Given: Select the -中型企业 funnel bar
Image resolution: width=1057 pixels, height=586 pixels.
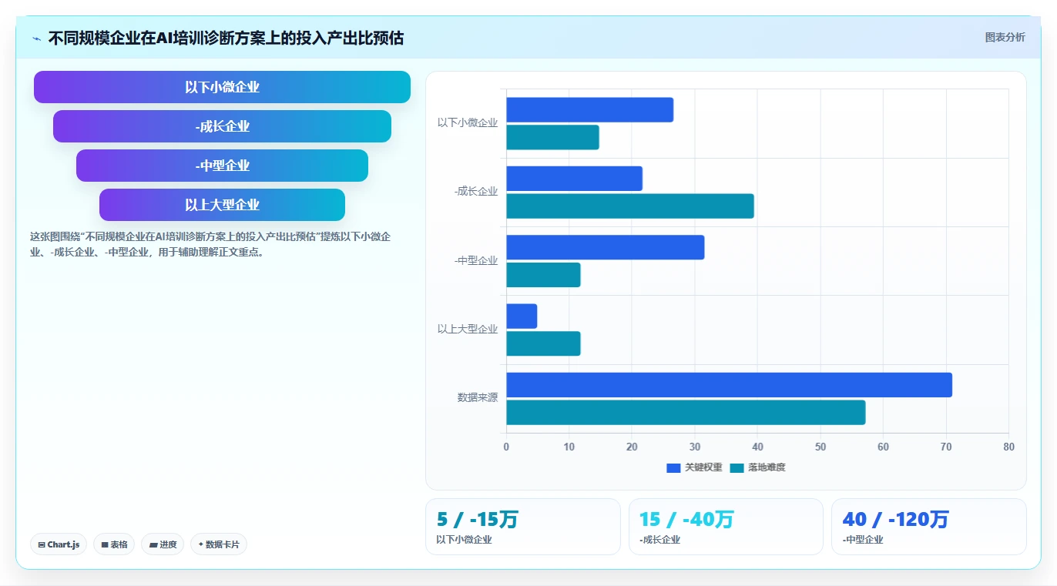Looking at the screenshot, I should tap(222, 166).
